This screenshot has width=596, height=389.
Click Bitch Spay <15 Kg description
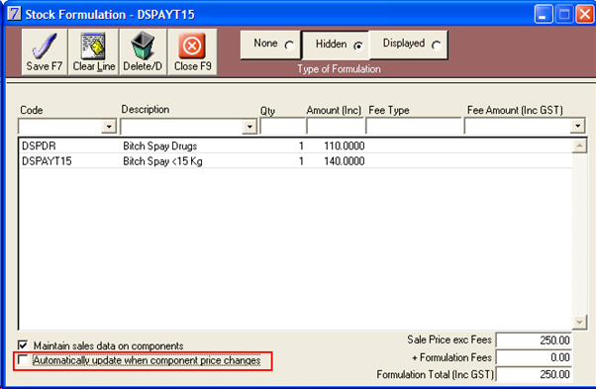click(x=162, y=161)
